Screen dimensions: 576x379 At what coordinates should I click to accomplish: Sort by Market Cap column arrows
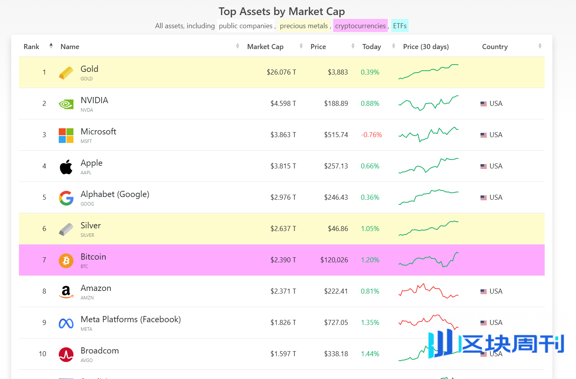pyautogui.click(x=301, y=46)
